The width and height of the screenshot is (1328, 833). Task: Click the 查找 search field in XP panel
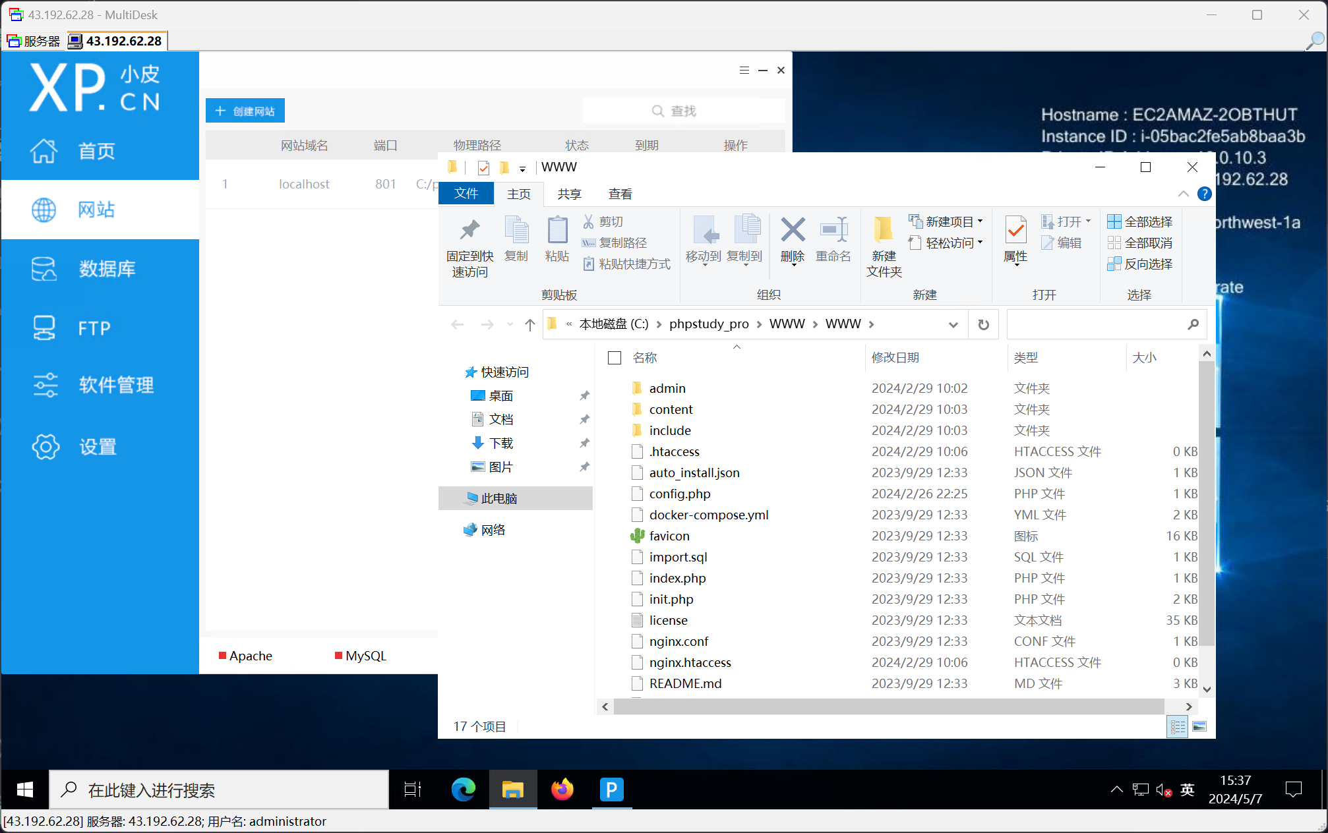684,111
